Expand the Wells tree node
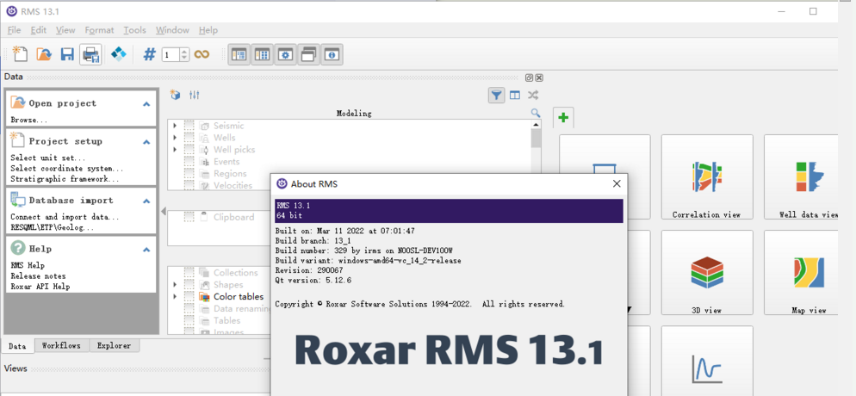Viewport: 856px width, 396px height. coord(175,138)
